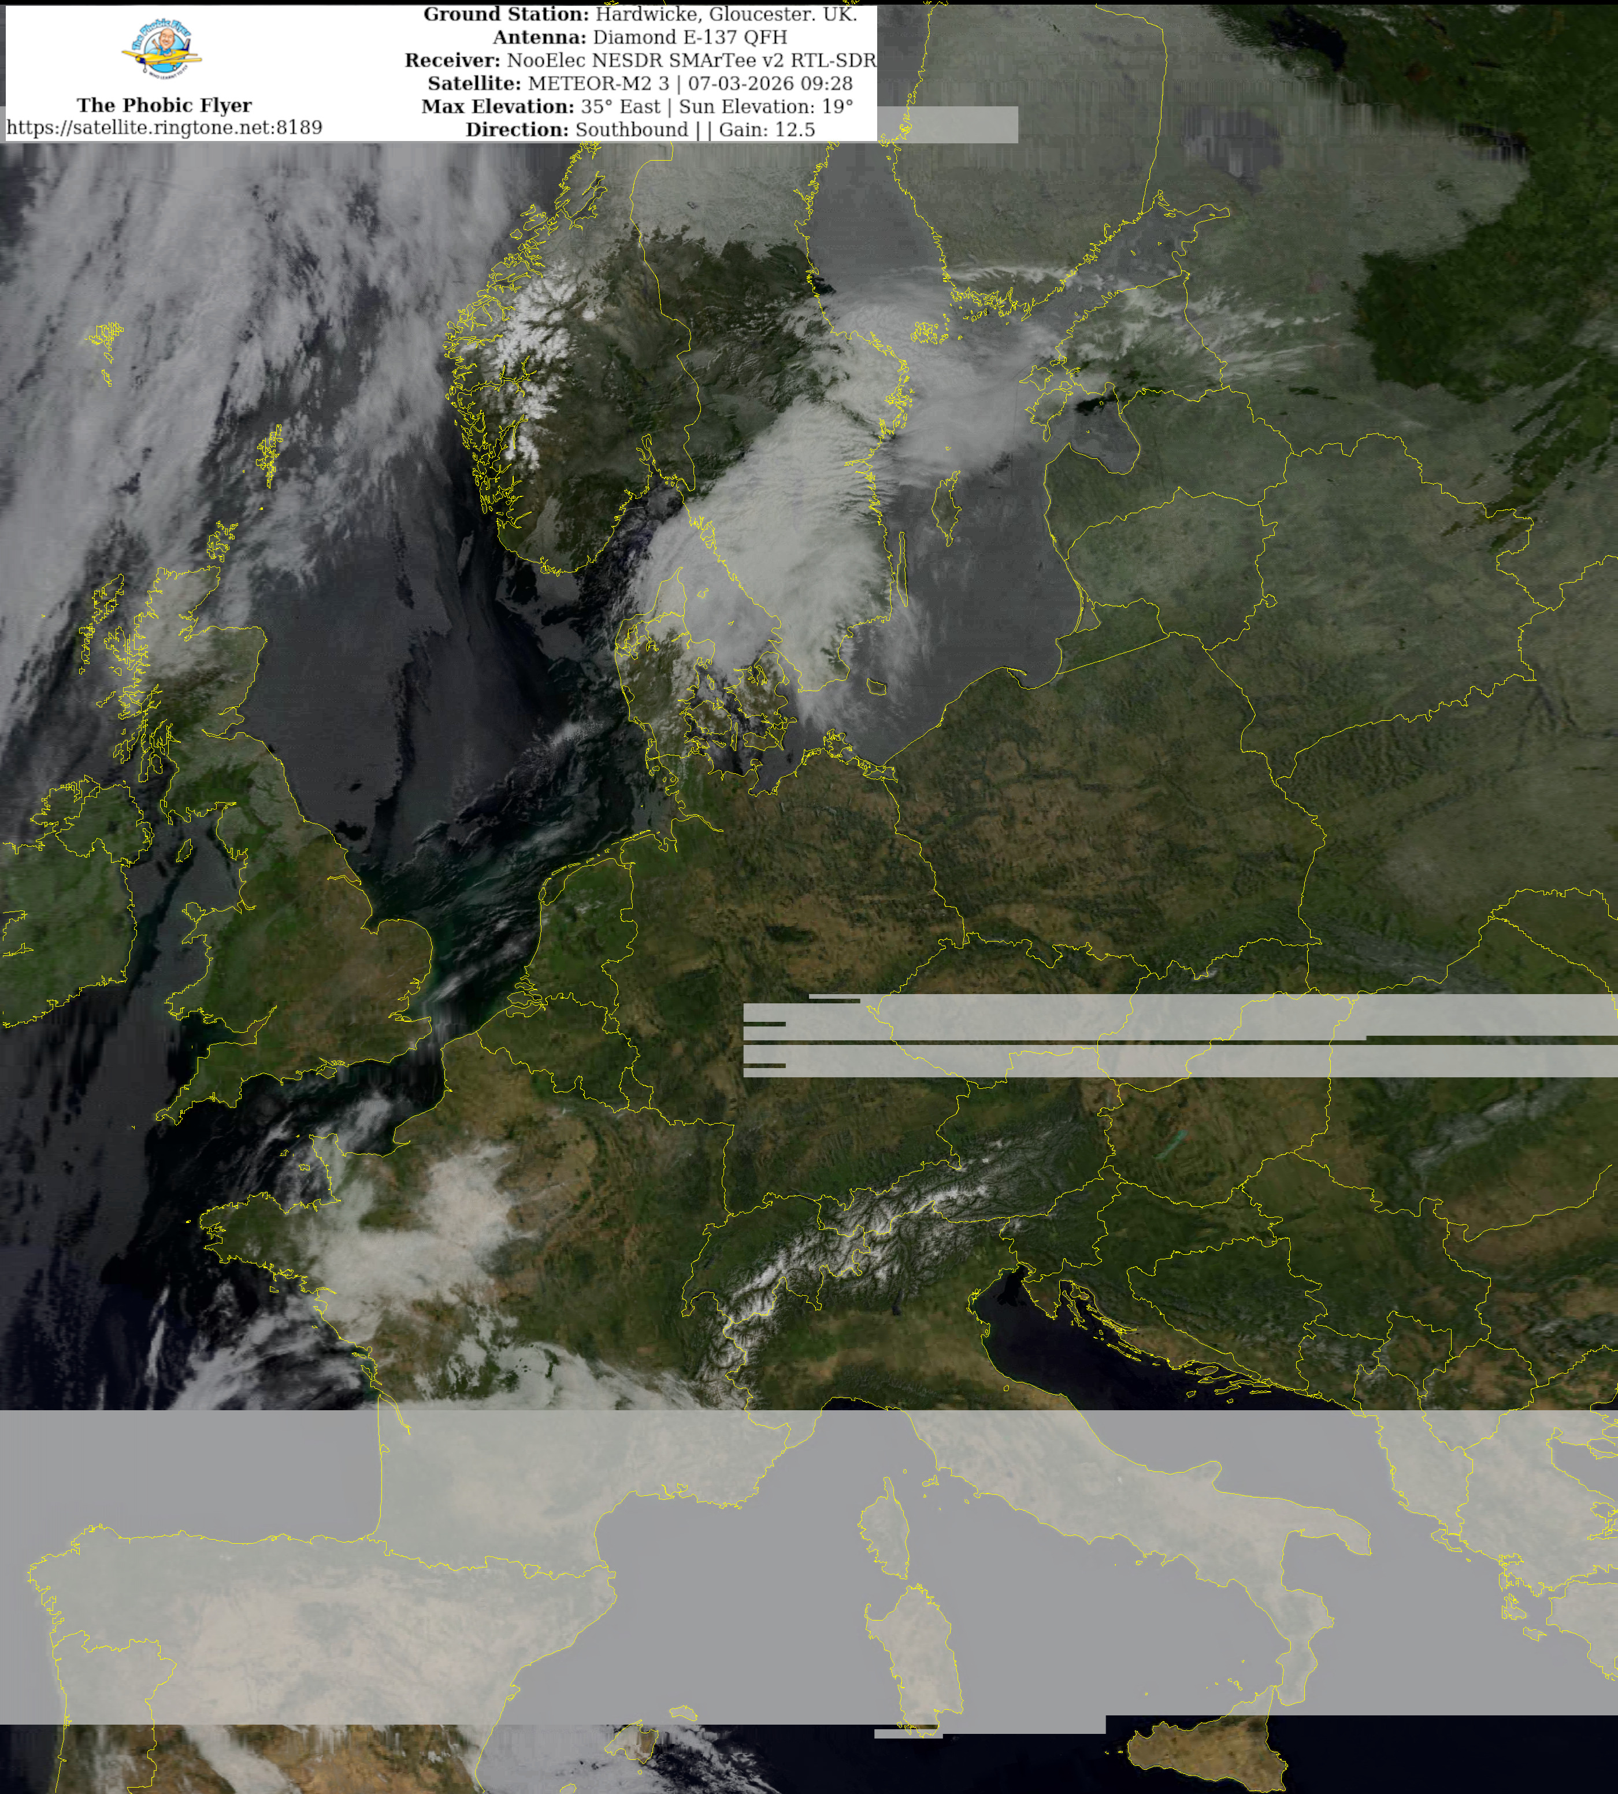The width and height of the screenshot is (1618, 1794).
Task: Click The Phobic Flyer airplane logo
Action: (x=162, y=49)
